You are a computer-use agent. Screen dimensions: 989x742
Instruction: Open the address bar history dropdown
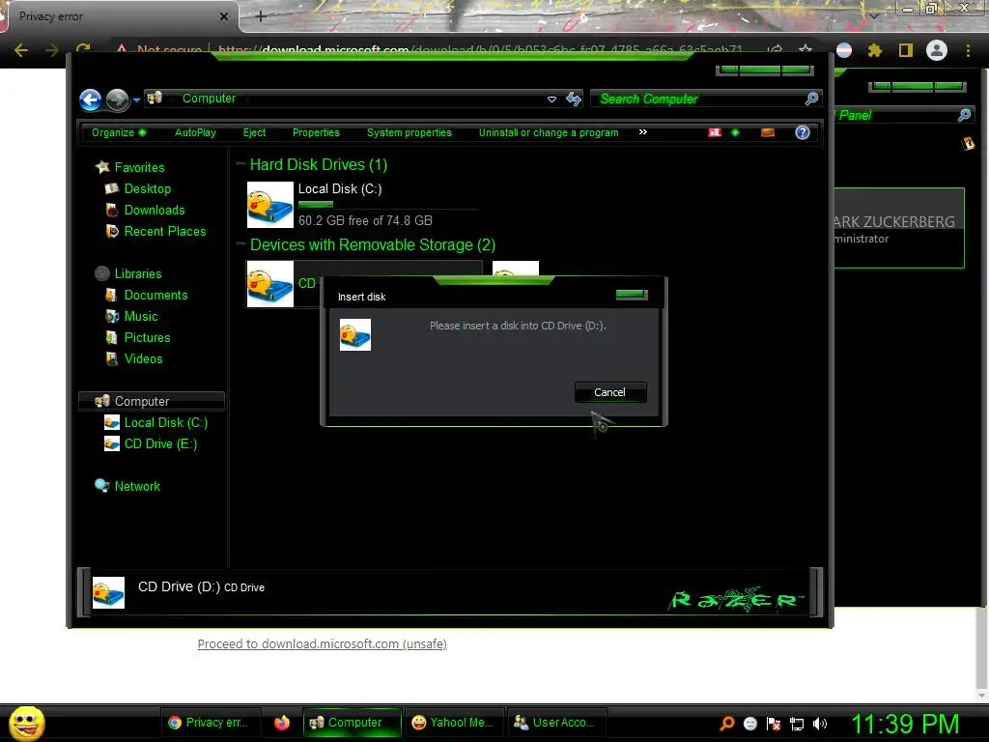click(551, 100)
